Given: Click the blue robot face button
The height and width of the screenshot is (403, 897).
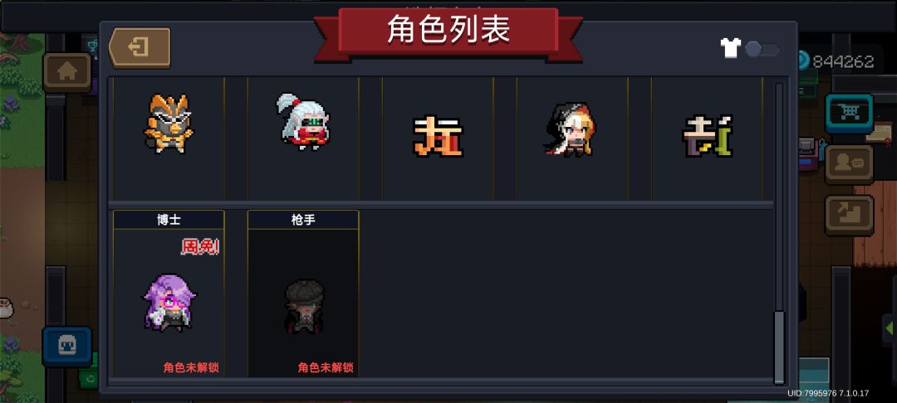Looking at the screenshot, I should (67, 345).
